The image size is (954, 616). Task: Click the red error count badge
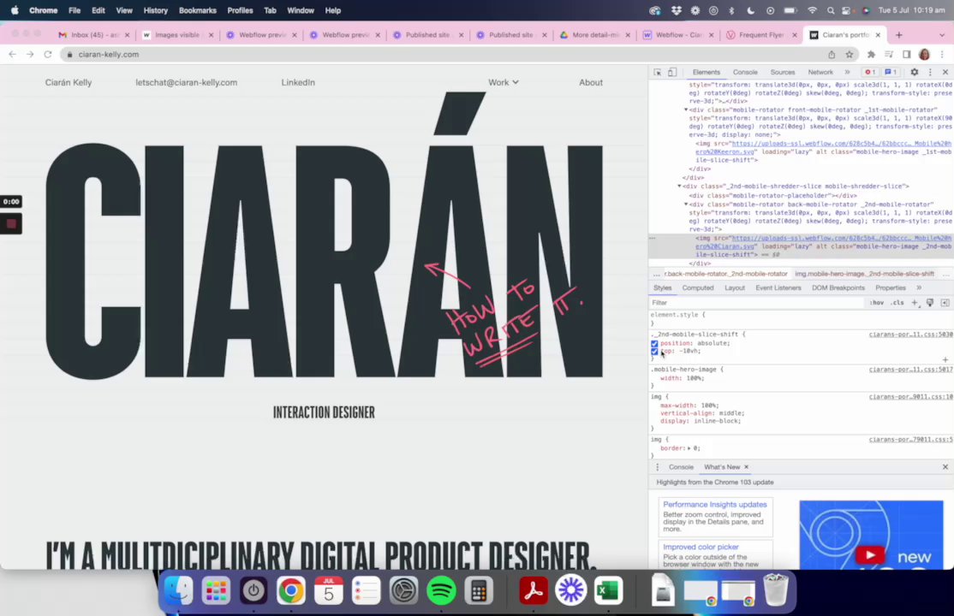pyautogui.click(x=870, y=72)
